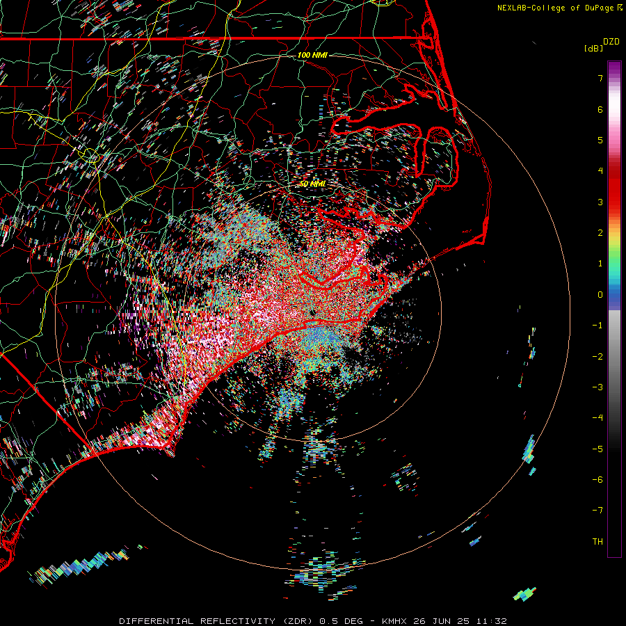This screenshot has height=626, width=626.
Task: Click the -5 value on the color scale
Action: 597,449
